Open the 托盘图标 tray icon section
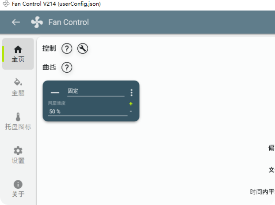The width and height of the screenshot is (275, 205). click(x=18, y=121)
